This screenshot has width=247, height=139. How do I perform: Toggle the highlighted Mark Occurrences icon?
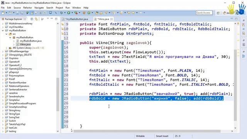coord(32,13)
